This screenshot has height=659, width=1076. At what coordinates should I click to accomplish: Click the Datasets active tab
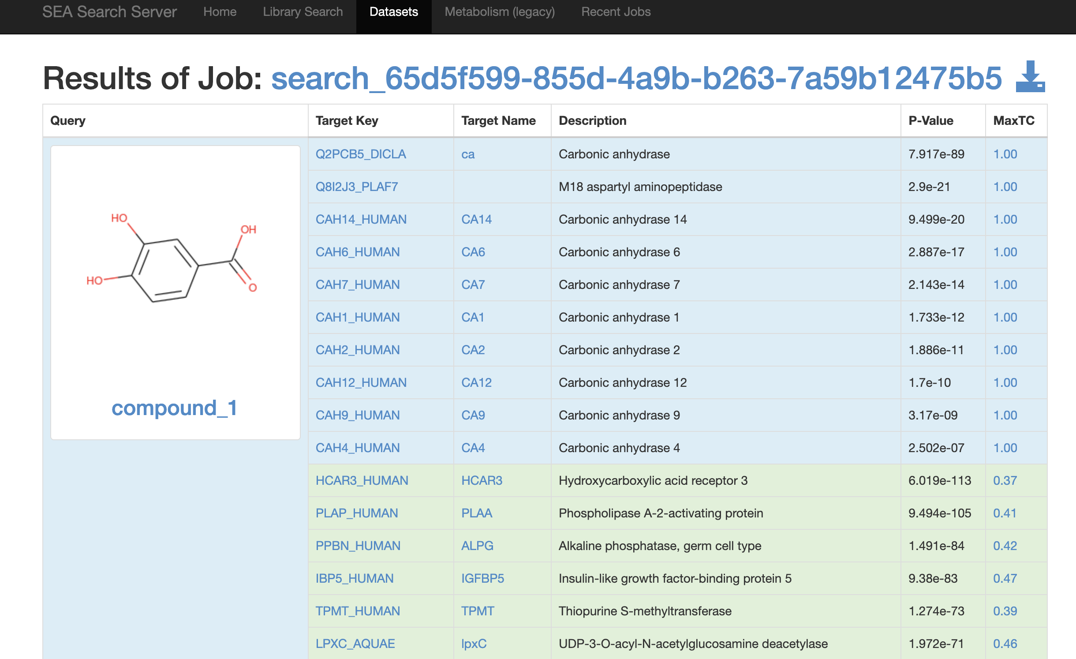[393, 12]
